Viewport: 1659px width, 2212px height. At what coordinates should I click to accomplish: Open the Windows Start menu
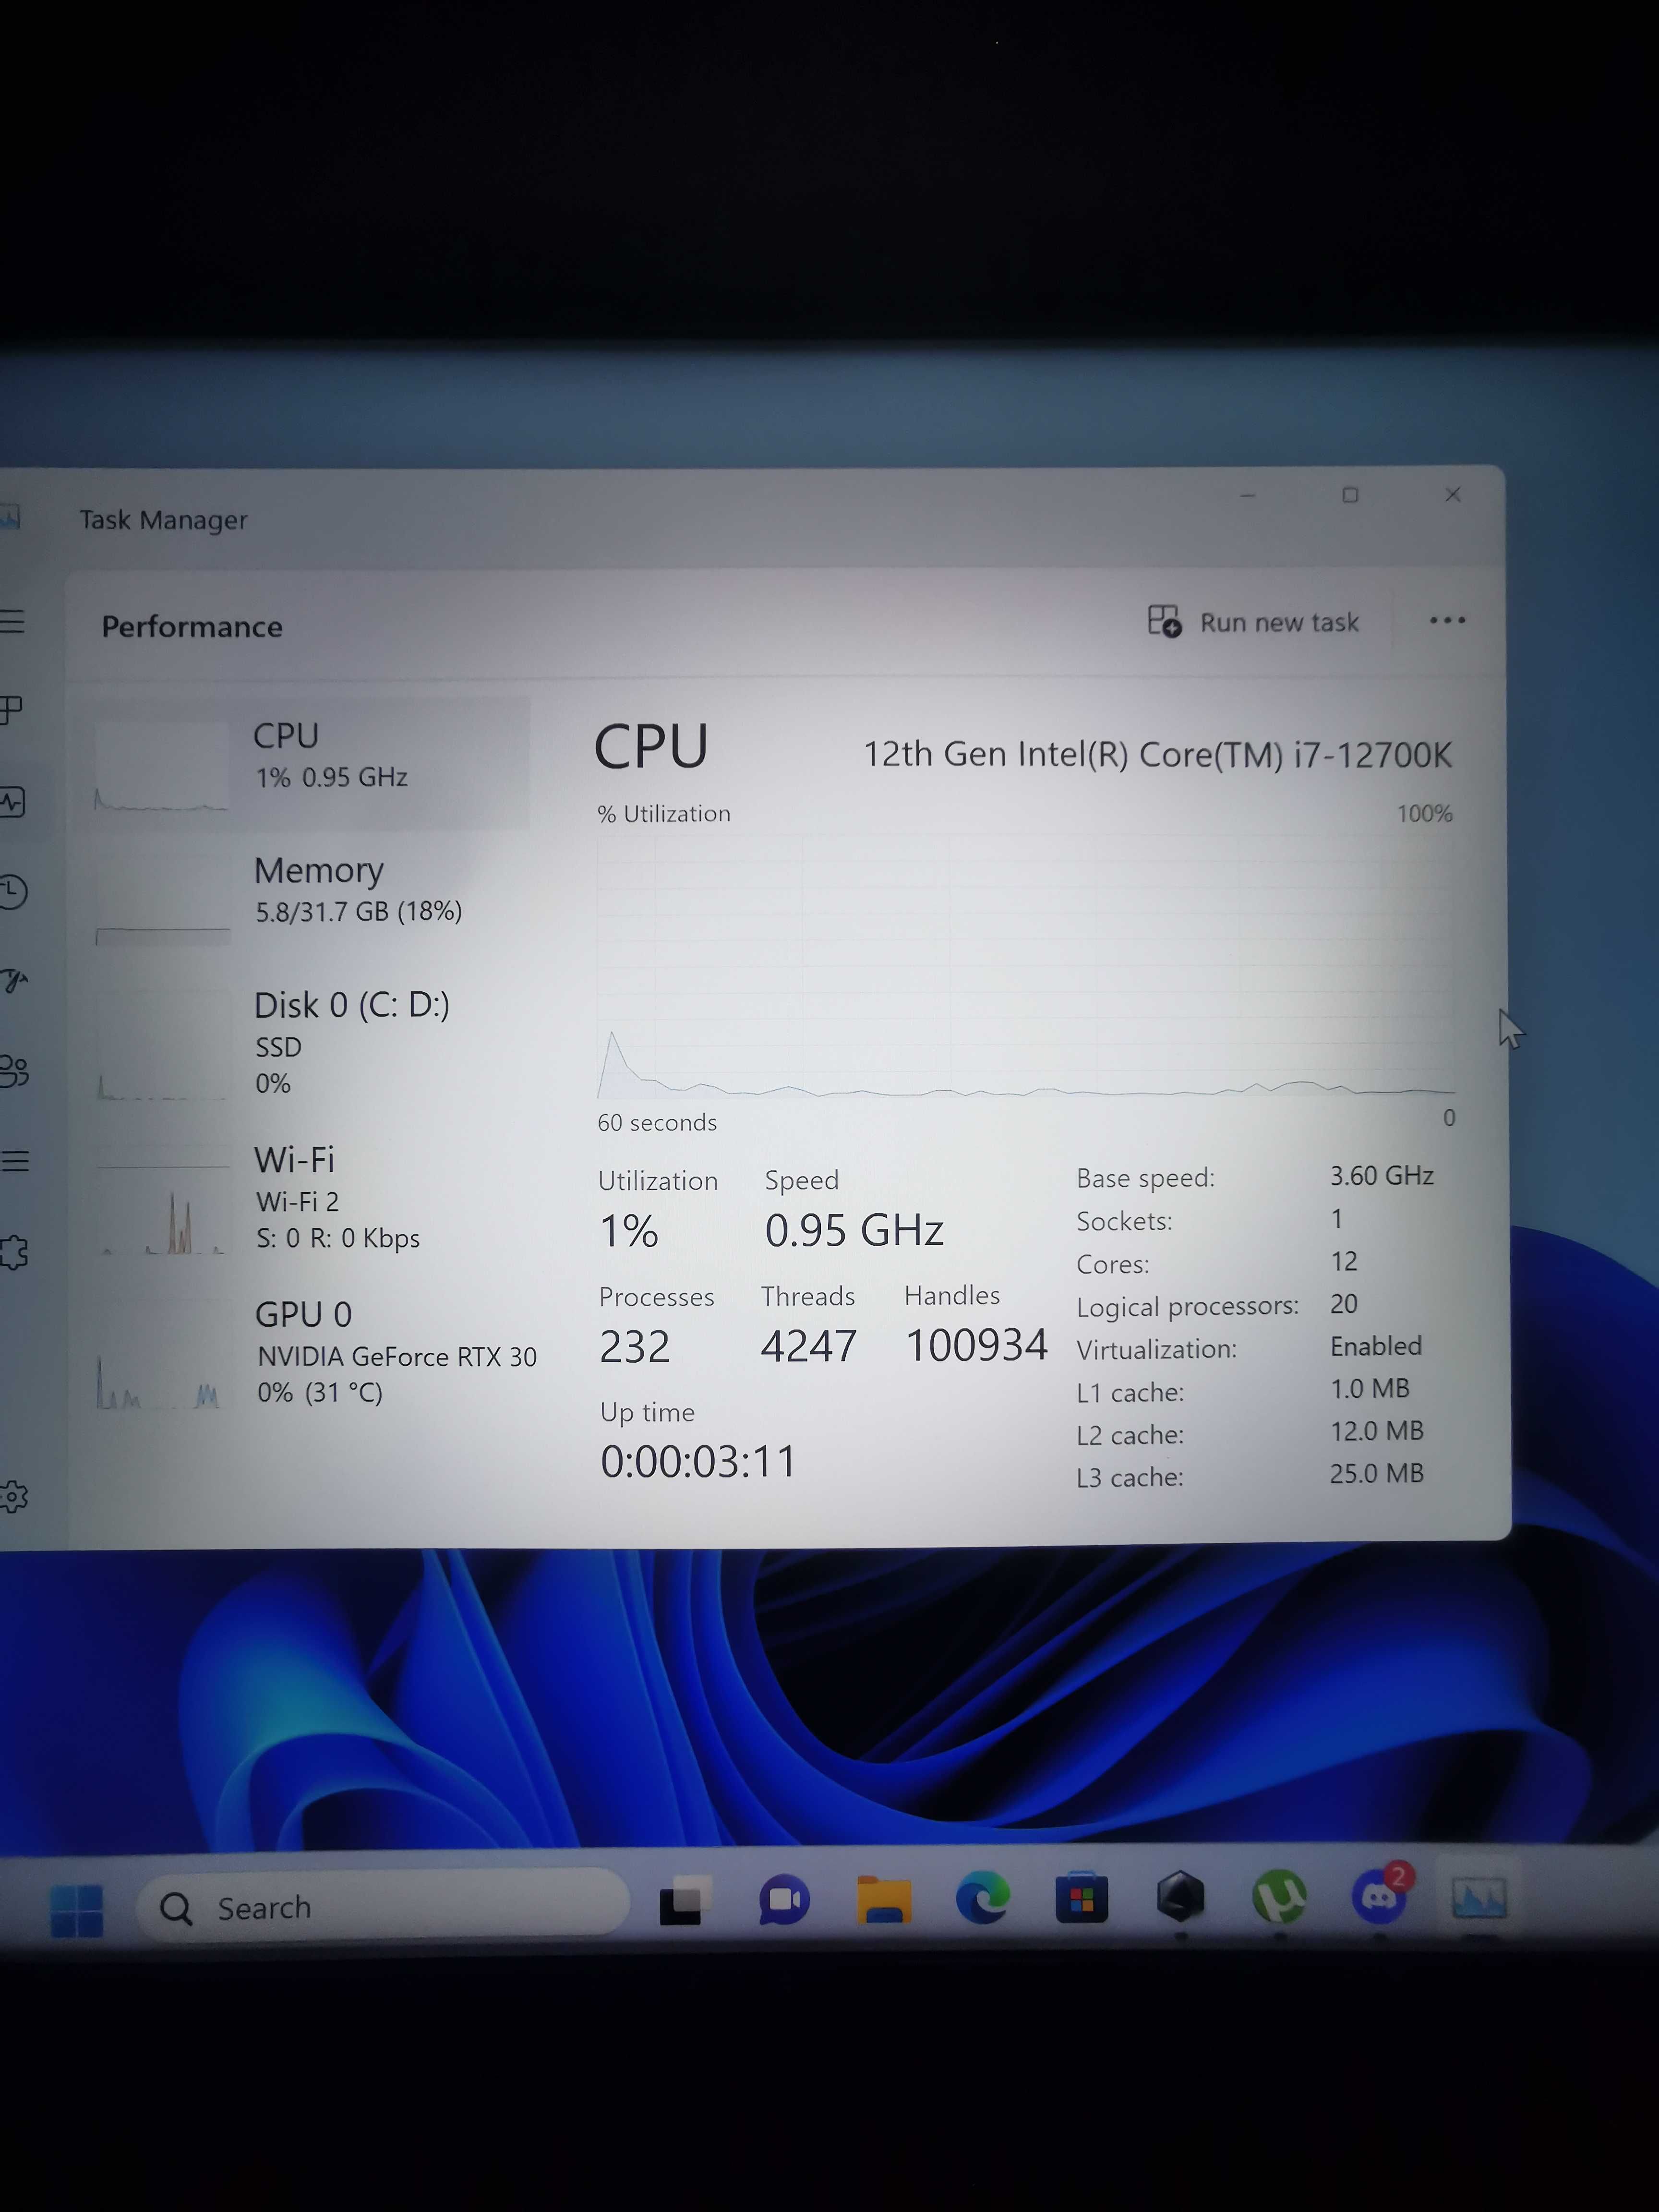click(x=77, y=1910)
